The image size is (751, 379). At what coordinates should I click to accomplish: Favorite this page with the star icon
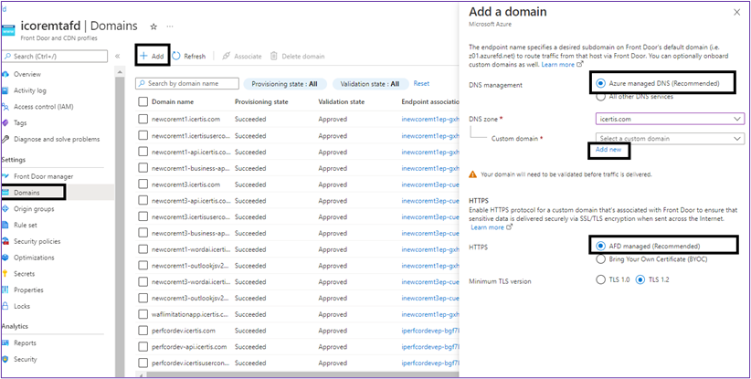pyautogui.click(x=153, y=27)
